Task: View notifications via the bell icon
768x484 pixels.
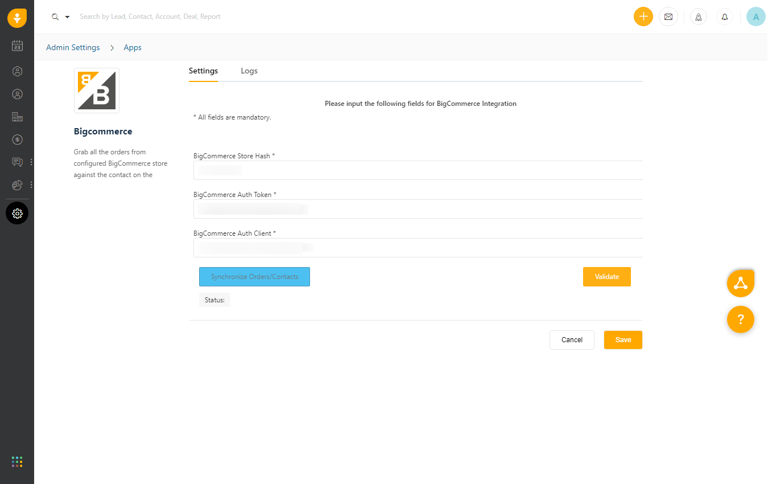Action: pyautogui.click(x=724, y=17)
